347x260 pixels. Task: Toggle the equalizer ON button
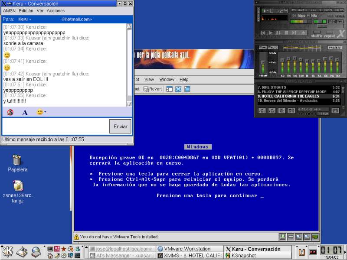pos(262,48)
